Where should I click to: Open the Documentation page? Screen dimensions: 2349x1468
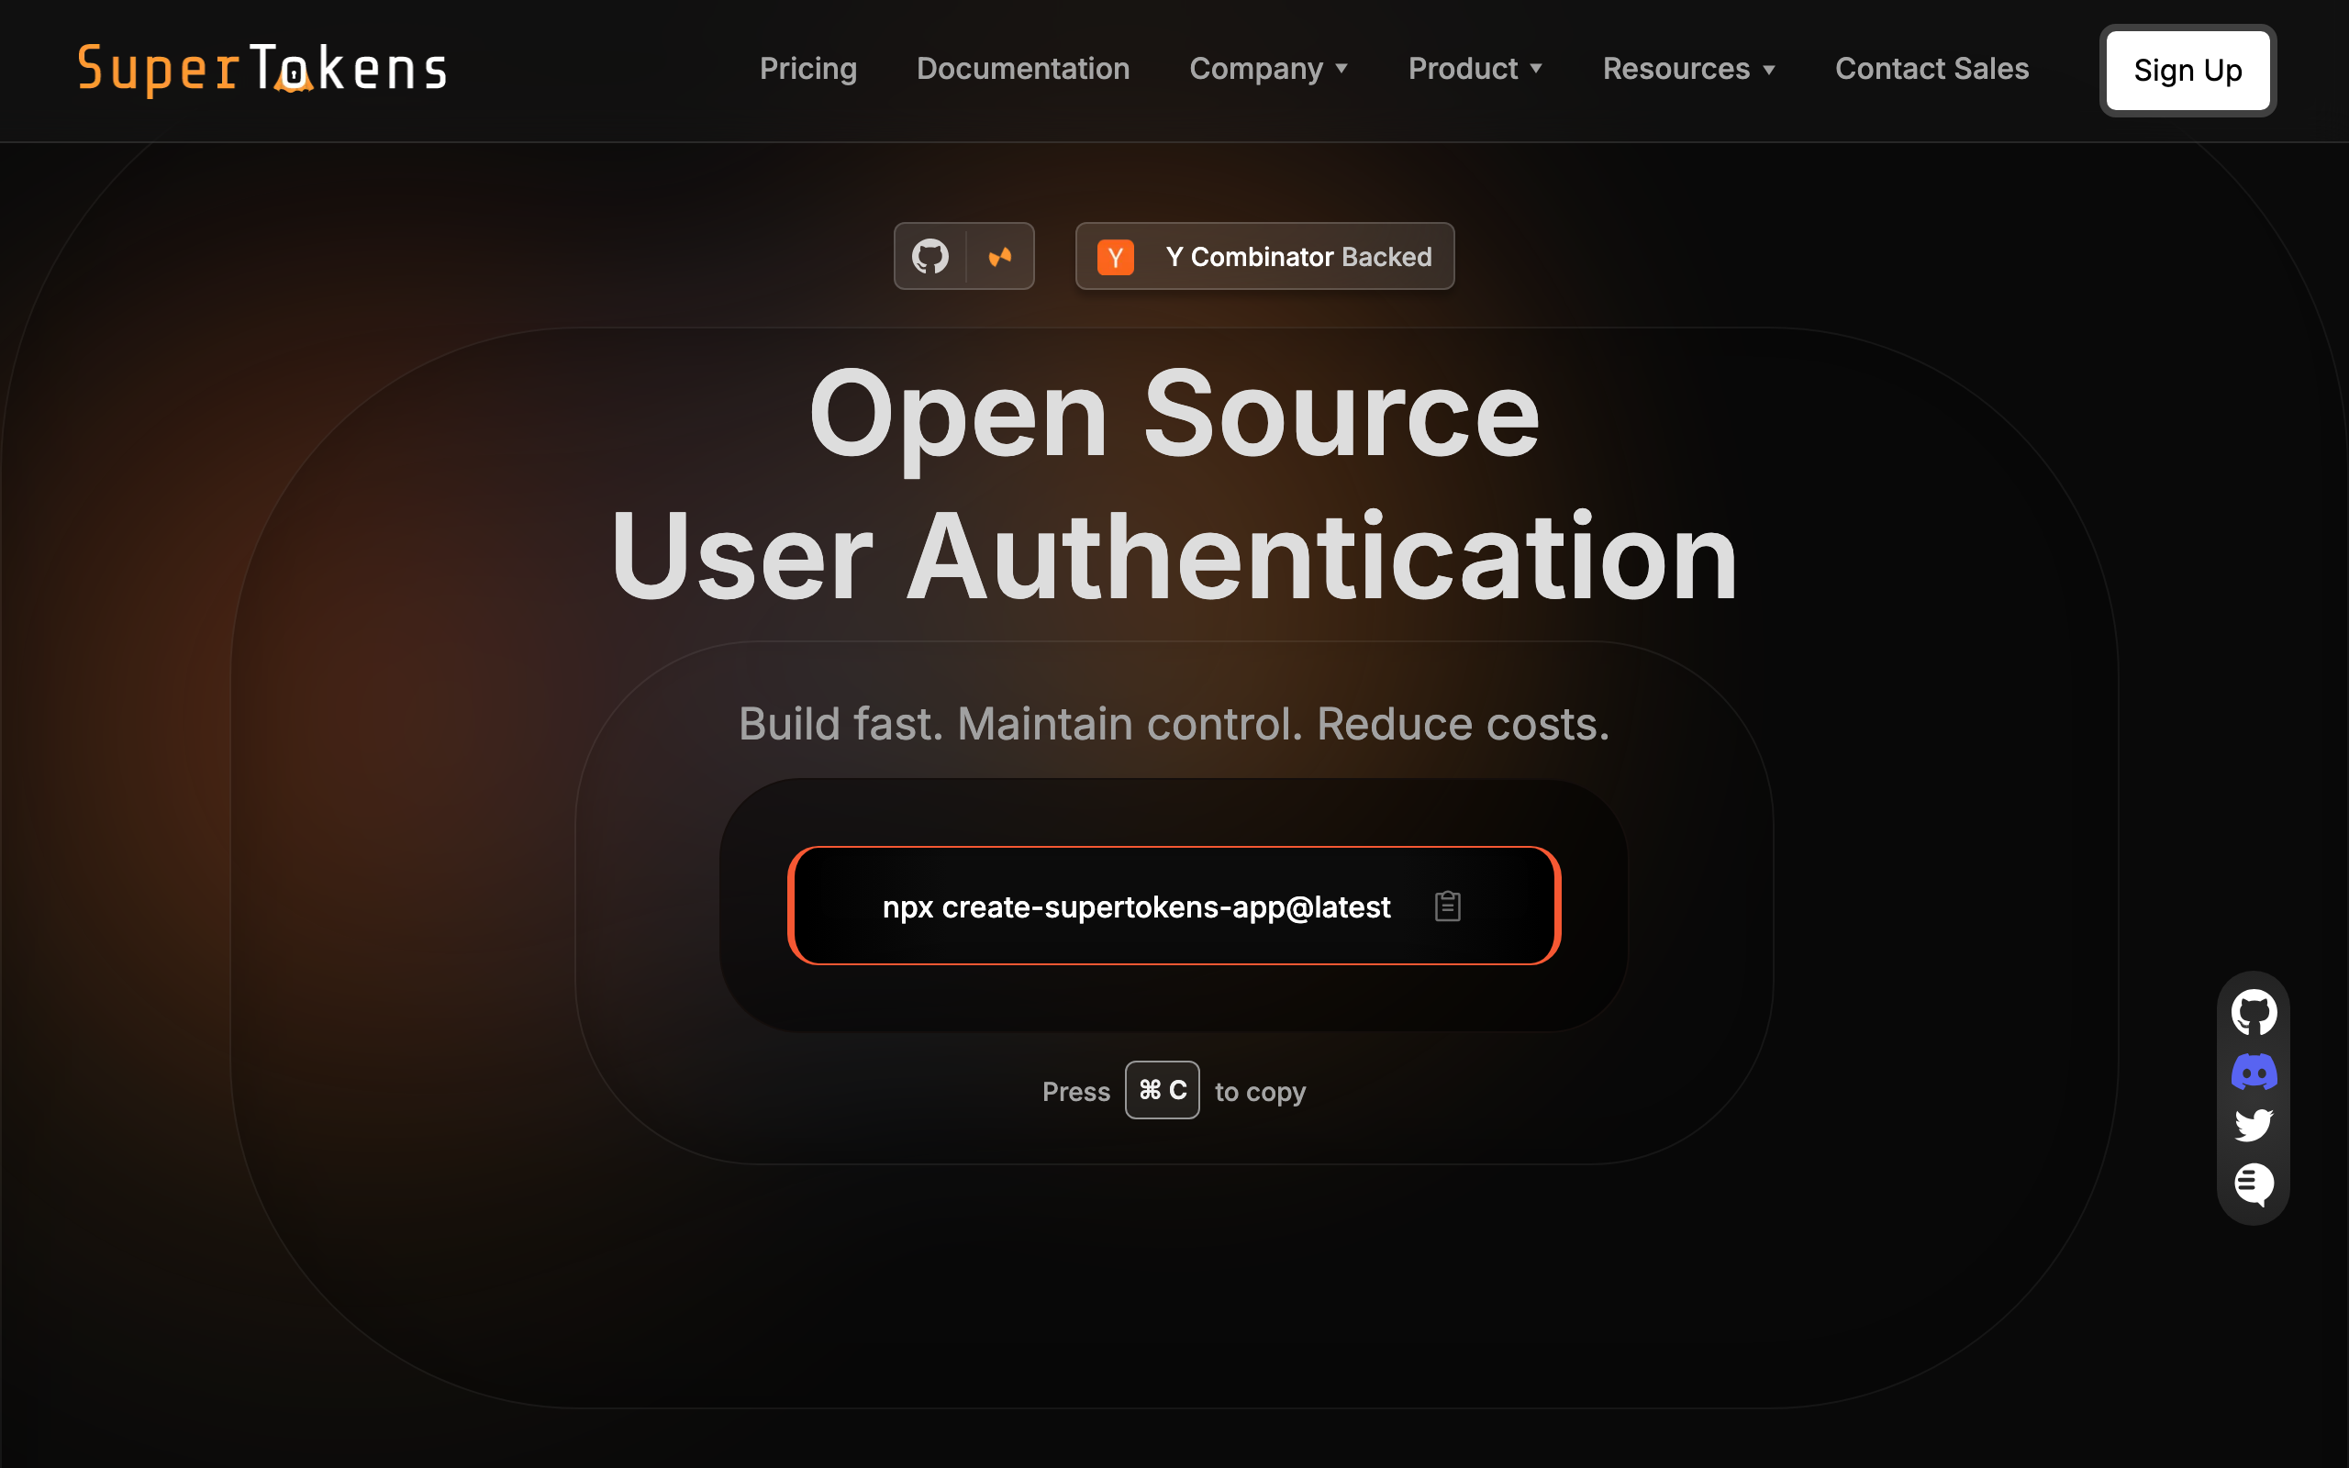pos(1022,69)
